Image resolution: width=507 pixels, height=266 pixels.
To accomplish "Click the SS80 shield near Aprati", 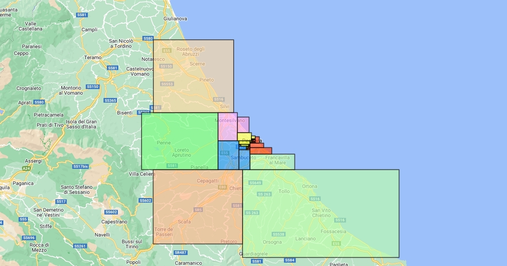I will coord(39,102).
